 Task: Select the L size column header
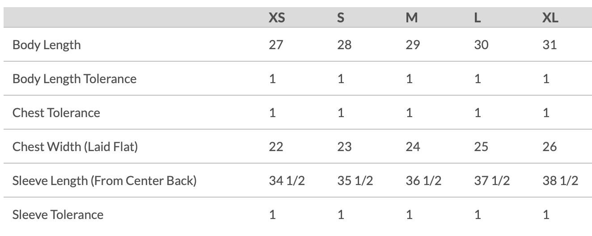coord(478,18)
